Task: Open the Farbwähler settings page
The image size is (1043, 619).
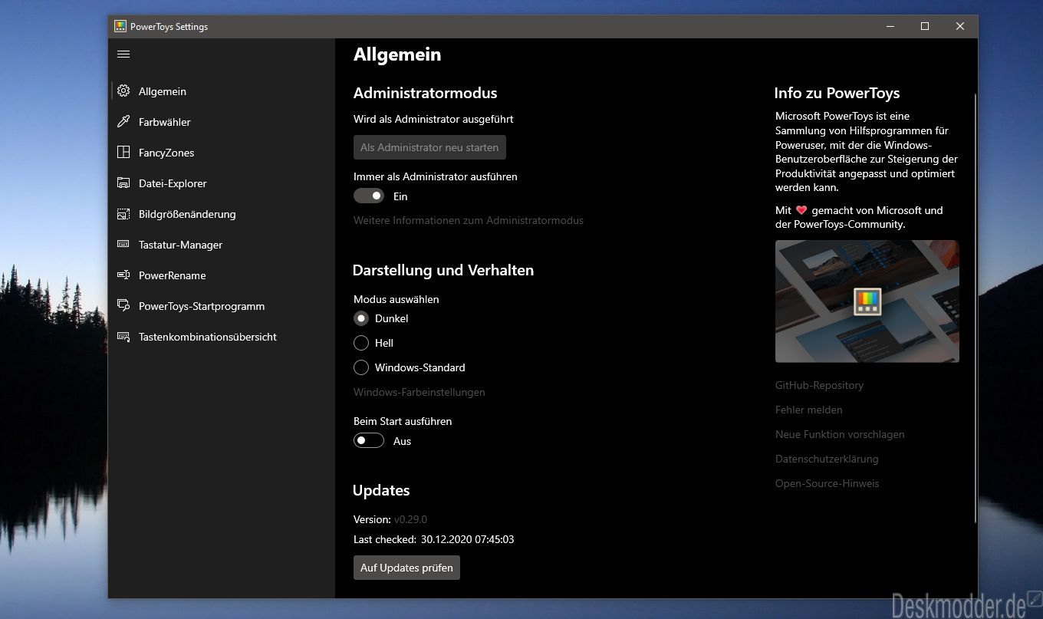Action: coord(222,122)
